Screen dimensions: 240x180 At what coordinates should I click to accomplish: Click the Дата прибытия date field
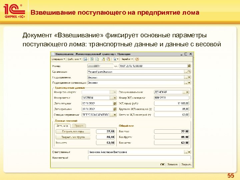pyautogui.click(x=97, y=109)
